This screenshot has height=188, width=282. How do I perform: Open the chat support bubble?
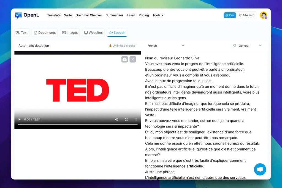[260, 169]
